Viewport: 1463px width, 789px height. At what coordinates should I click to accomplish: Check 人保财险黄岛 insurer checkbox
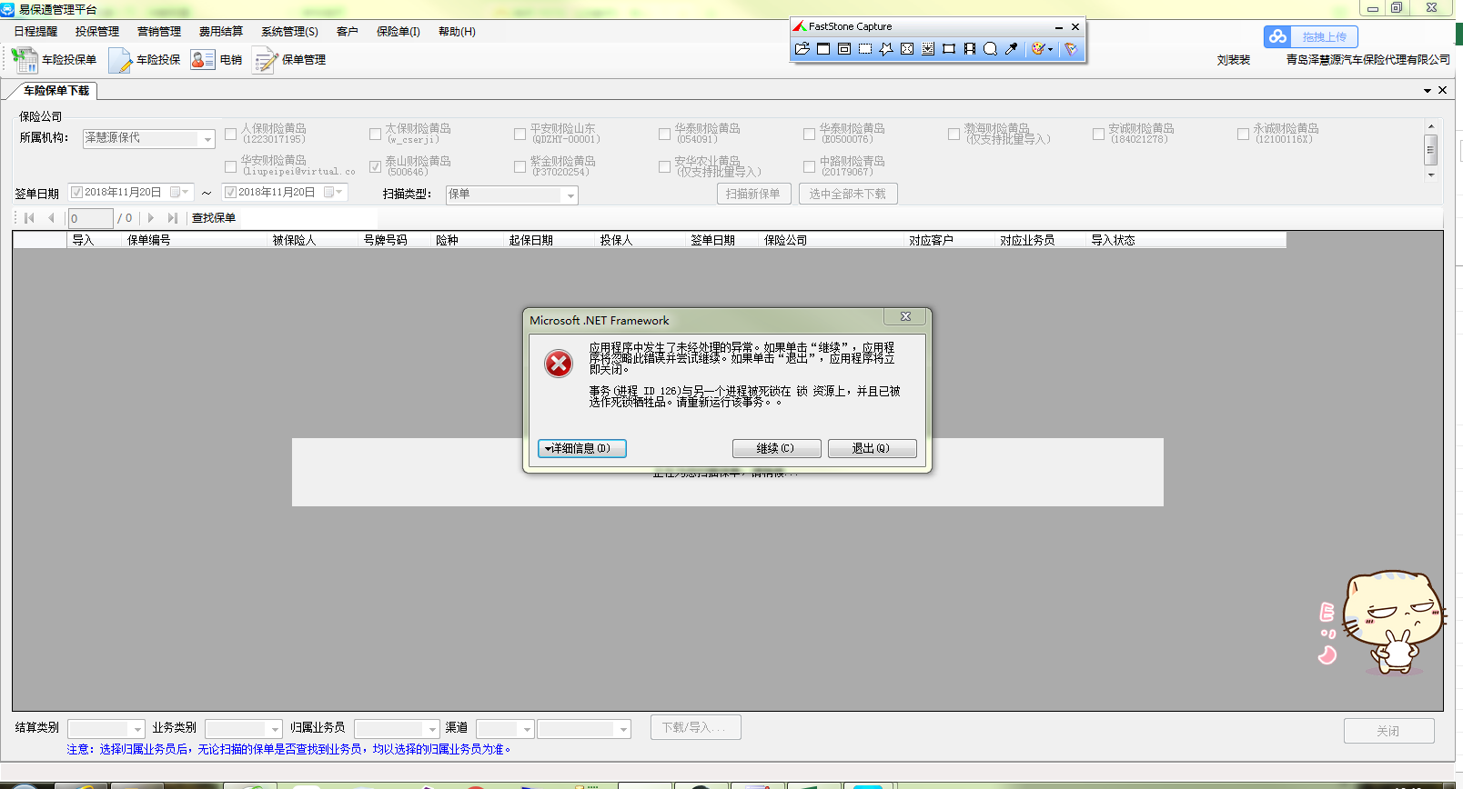(231, 135)
